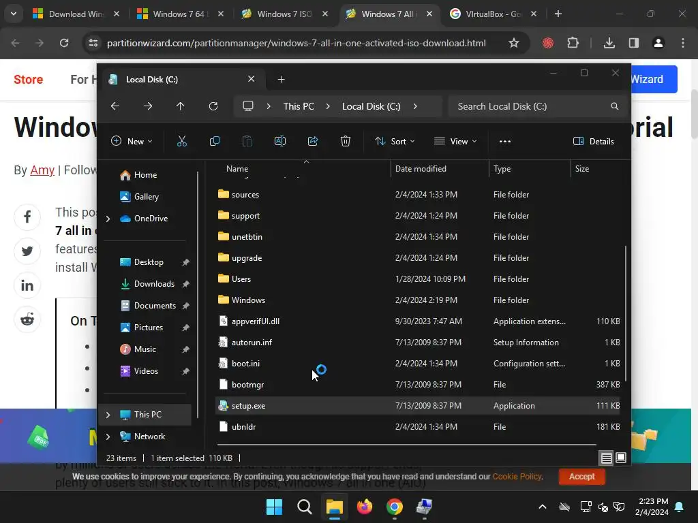
Task: Click the search magnifier in Explorer search box
Action: pos(615,106)
